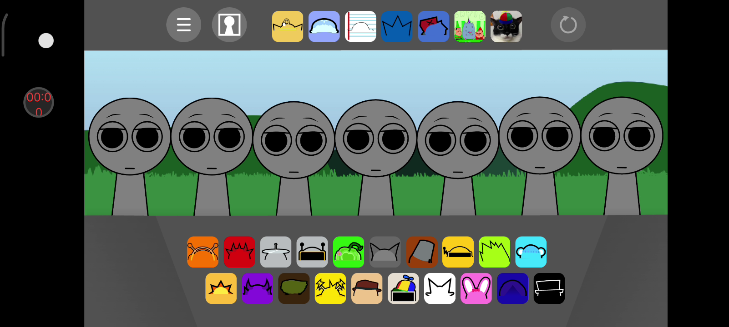Select the yellow lightning bolts icon
The height and width of the screenshot is (327, 729).
(330, 288)
